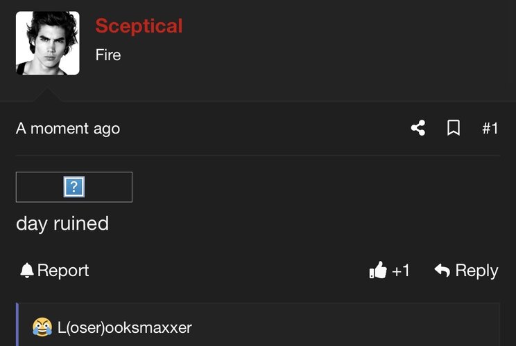This screenshot has height=346, width=516.
Task: Click the blue question mark broken-image icon
Action: click(x=74, y=187)
